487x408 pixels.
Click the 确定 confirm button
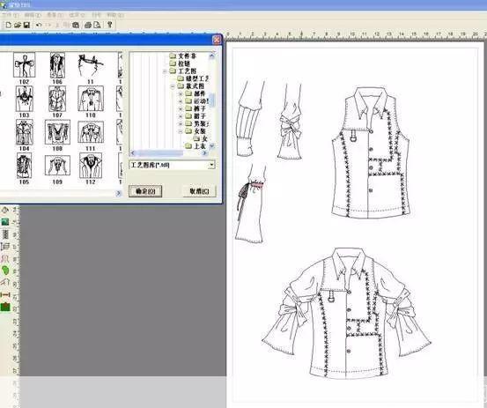pyautogui.click(x=145, y=191)
